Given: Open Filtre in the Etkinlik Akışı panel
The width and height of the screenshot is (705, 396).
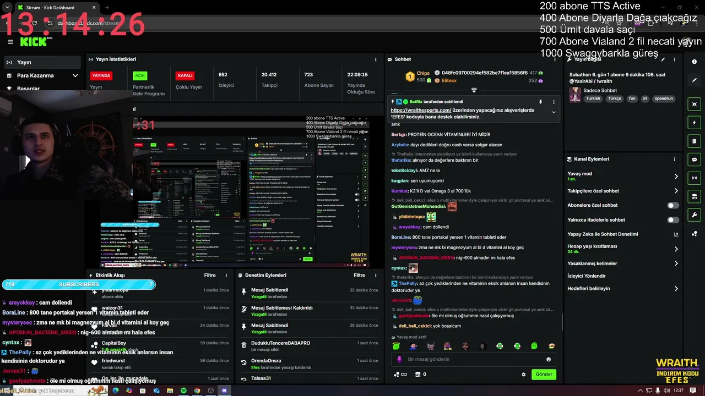Looking at the screenshot, I should coord(210,276).
